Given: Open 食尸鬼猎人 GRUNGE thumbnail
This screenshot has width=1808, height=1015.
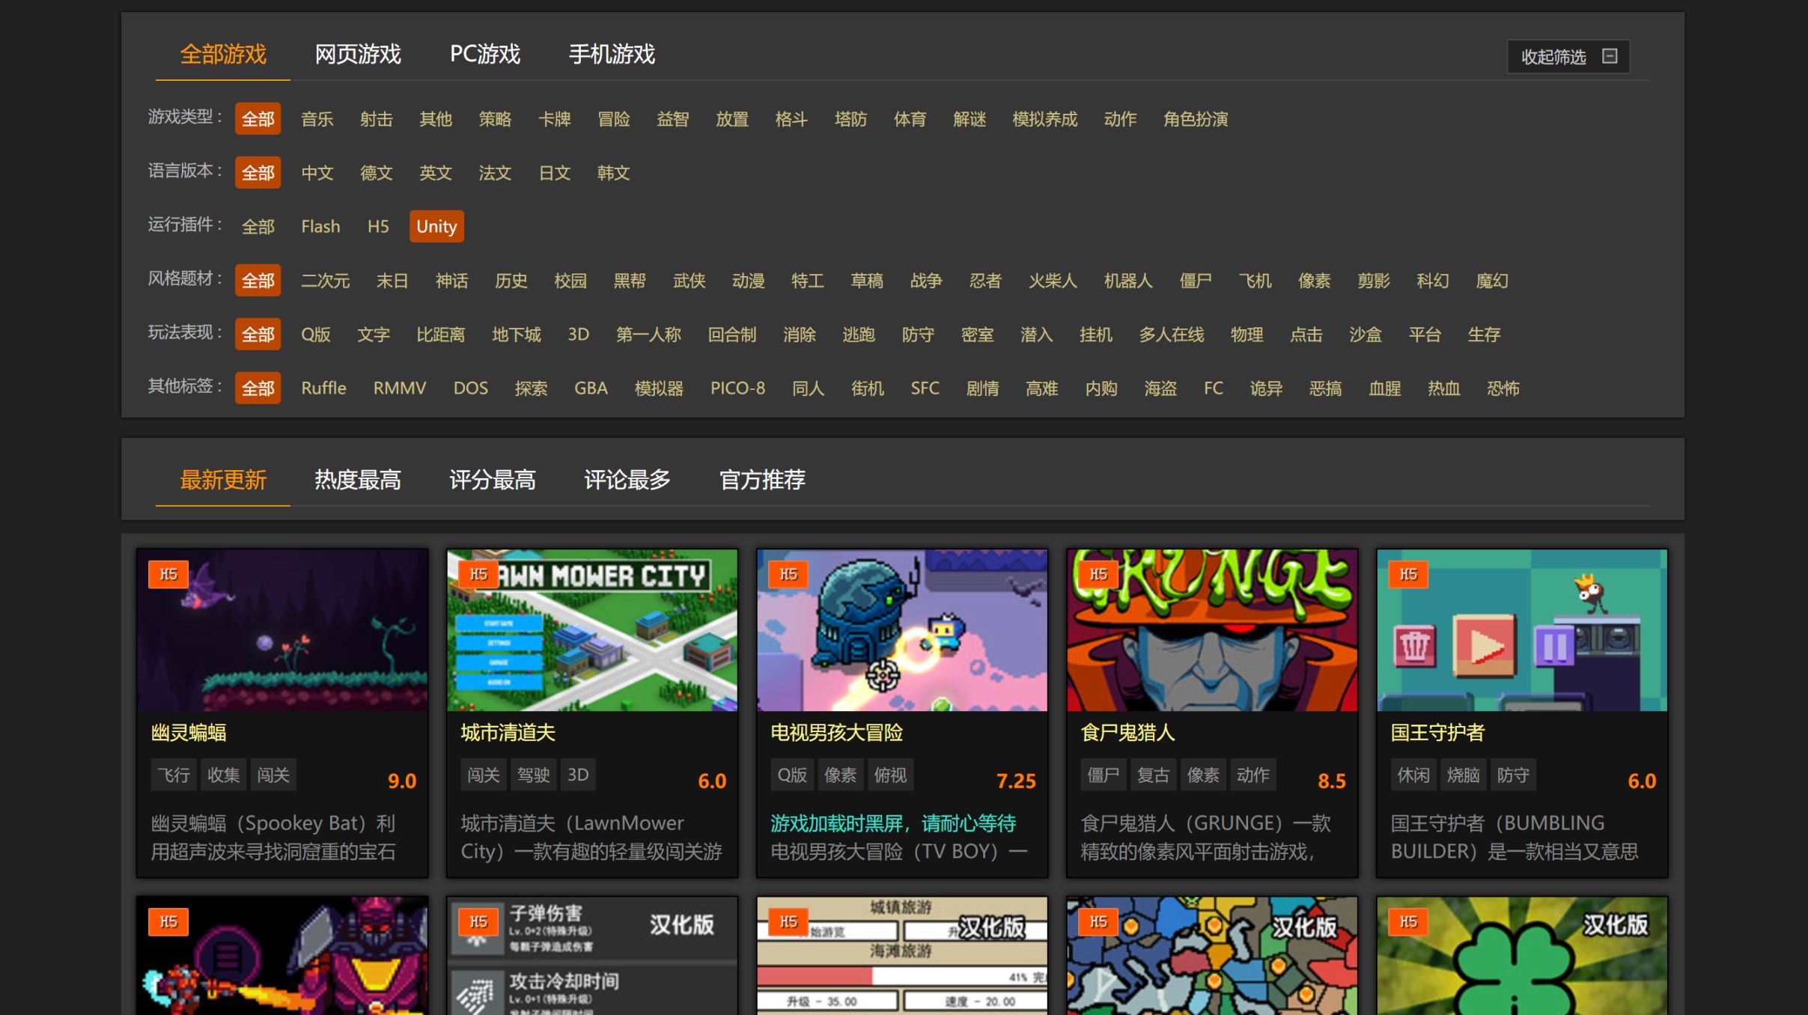Looking at the screenshot, I should [x=1212, y=630].
